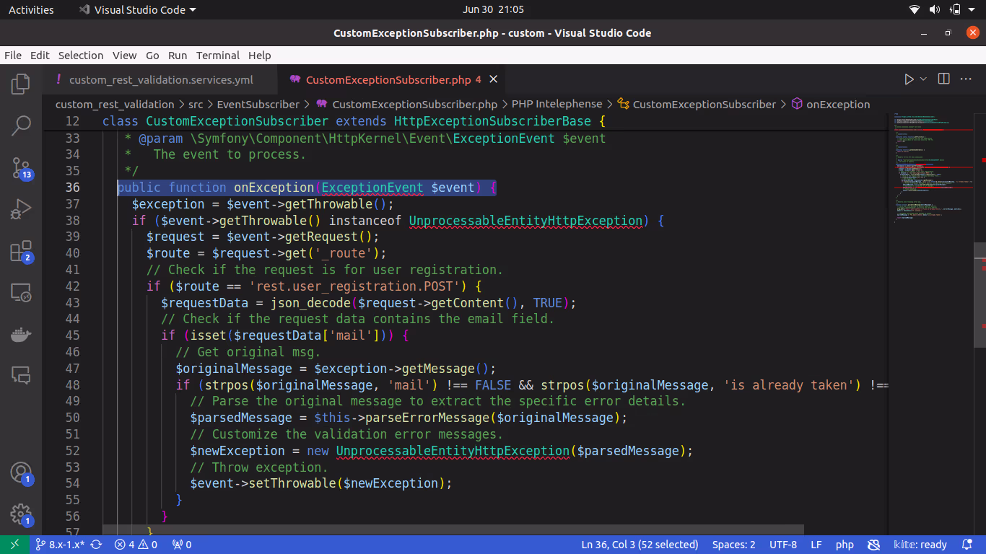Click the ports forwarded 0 indicator
The width and height of the screenshot is (986, 554).
(x=181, y=545)
